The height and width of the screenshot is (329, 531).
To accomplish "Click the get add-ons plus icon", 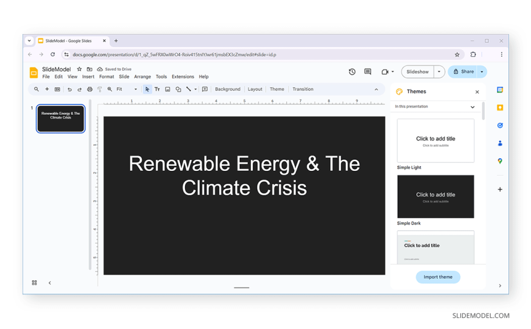I will click(x=500, y=189).
